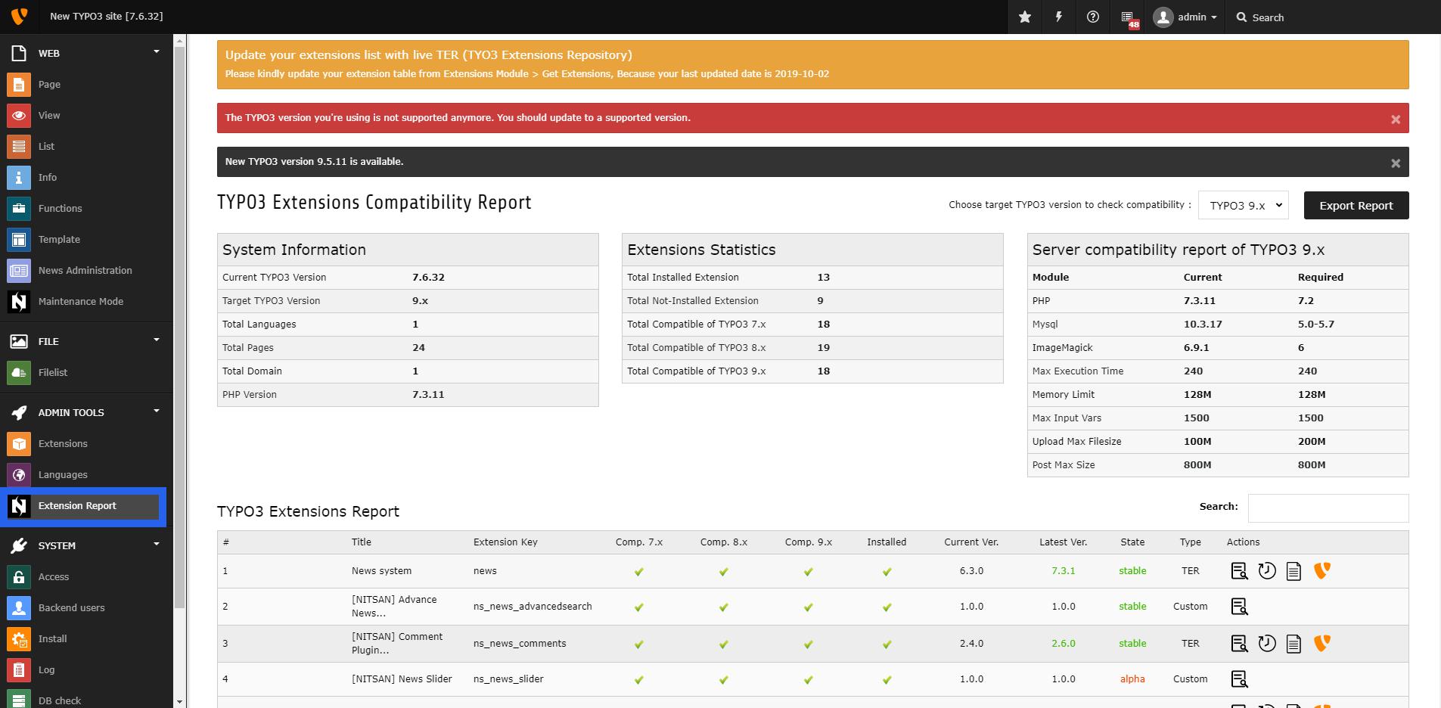Screen dimensions: 1441x708
Task: Click latest version 2.6.0 of ns_news_comments
Action: [x=1063, y=644]
